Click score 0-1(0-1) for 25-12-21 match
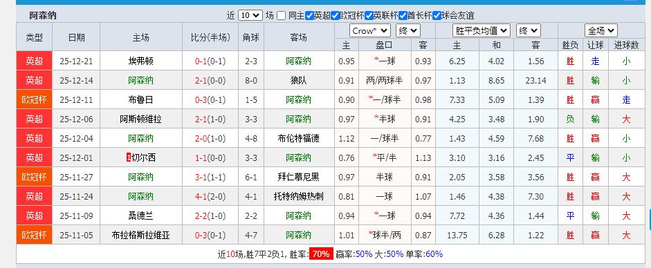651x268 pixels. coord(210,61)
